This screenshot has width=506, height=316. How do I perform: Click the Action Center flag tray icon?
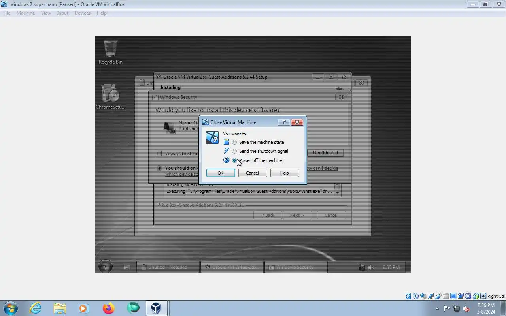coord(447,308)
